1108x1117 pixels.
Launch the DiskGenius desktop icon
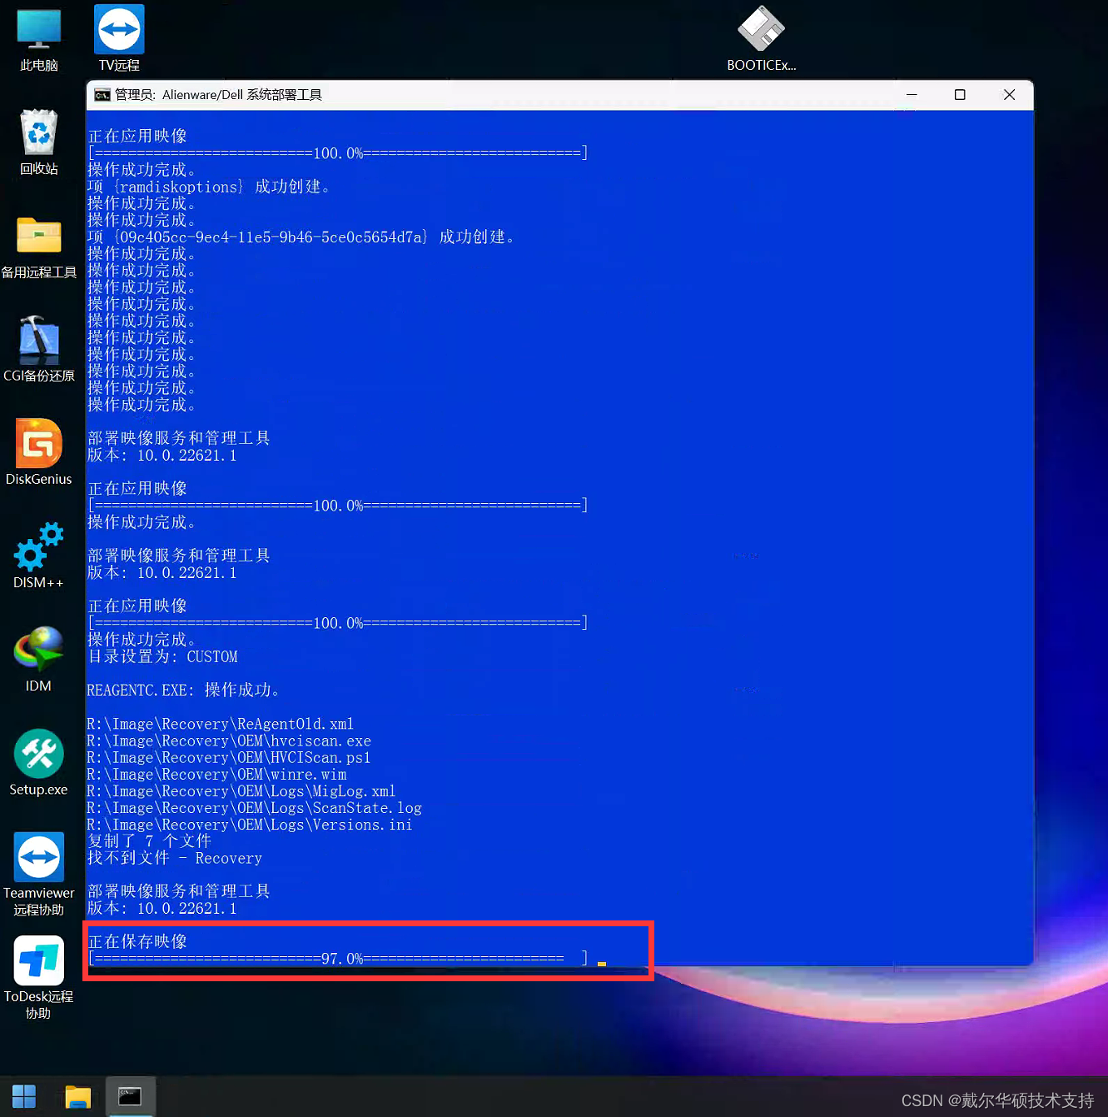coord(39,452)
